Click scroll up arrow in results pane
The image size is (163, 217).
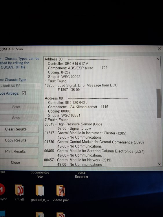[x=158, y=59]
